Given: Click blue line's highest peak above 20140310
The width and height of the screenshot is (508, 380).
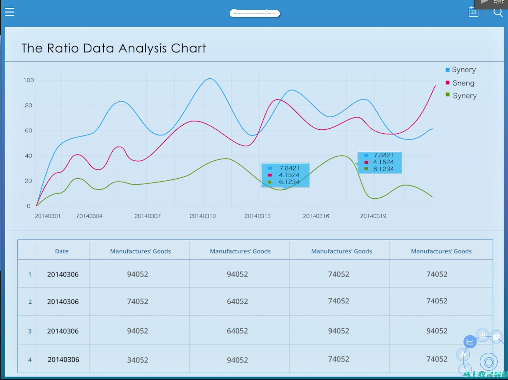Looking at the screenshot, I should tap(210, 79).
